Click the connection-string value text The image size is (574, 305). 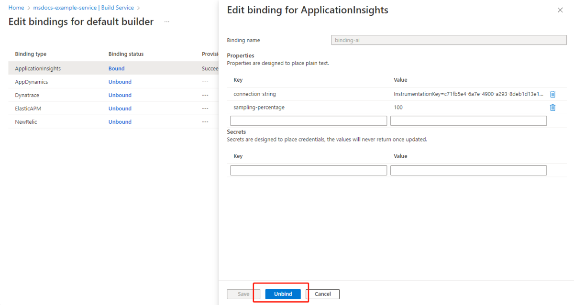tap(468, 94)
